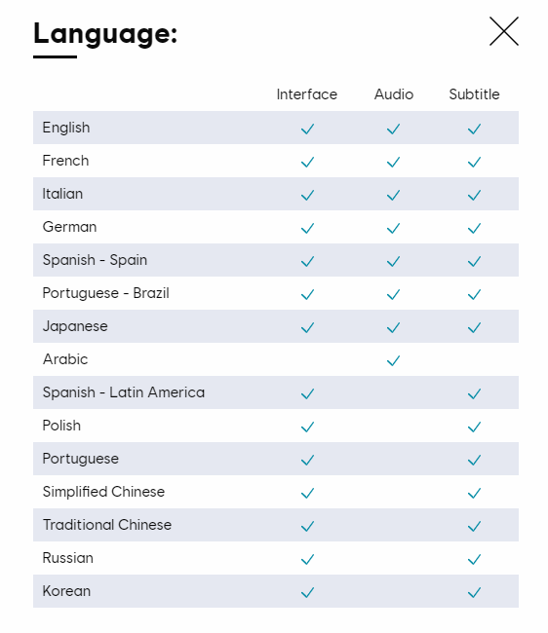Click the Polish Interface checkmark
548x633 pixels.
click(307, 428)
